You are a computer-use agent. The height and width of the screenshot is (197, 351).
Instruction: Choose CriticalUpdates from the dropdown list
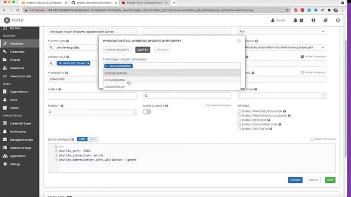tap(172, 80)
